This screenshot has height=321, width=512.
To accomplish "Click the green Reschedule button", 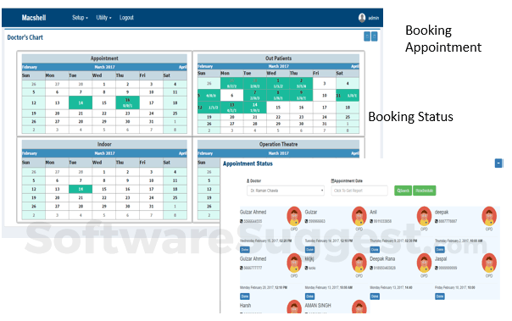I will click(x=425, y=191).
